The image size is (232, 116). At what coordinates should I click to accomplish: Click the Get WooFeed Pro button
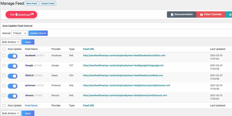(x=21, y=15)
